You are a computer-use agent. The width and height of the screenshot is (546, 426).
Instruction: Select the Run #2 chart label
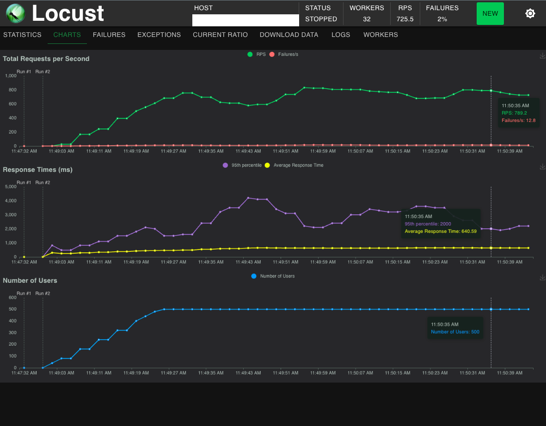coord(43,72)
